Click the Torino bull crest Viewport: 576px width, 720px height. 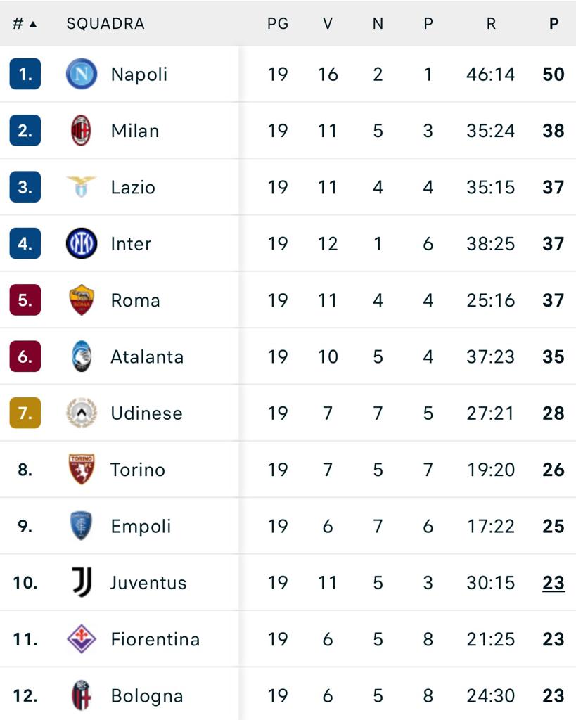point(82,469)
